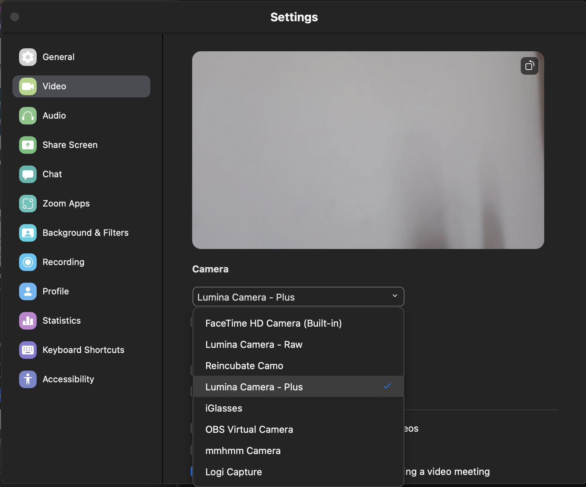This screenshot has height=487, width=586.
Task: Click the Profile person icon
Action: point(28,291)
